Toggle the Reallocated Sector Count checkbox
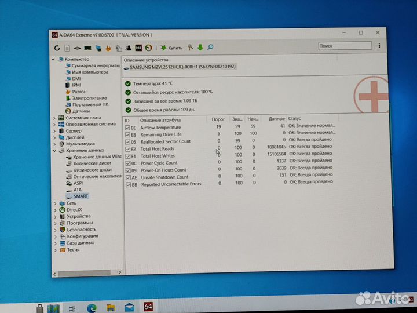The width and height of the screenshot is (417, 313). point(127,142)
